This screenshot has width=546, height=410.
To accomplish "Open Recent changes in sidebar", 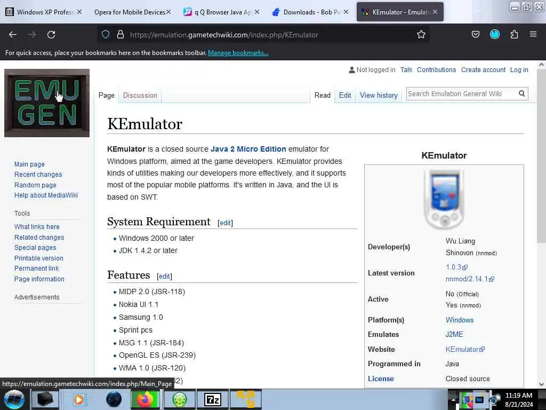I will click(38, 175).
